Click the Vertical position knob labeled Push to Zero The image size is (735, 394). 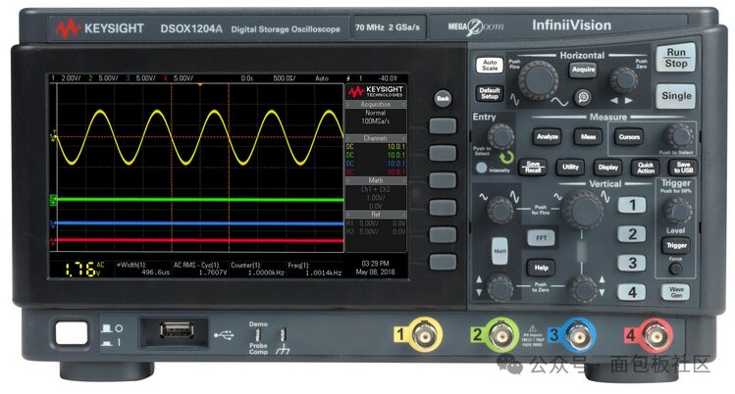click(x=583, y=288)
